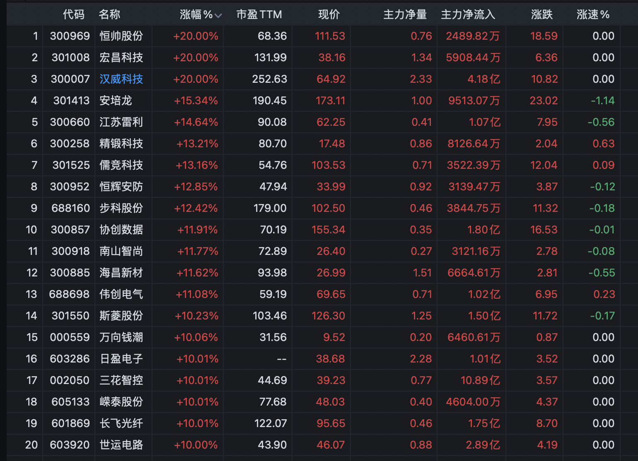
Task: Click stock code 688160 步科股份
Action: point(70,208)
